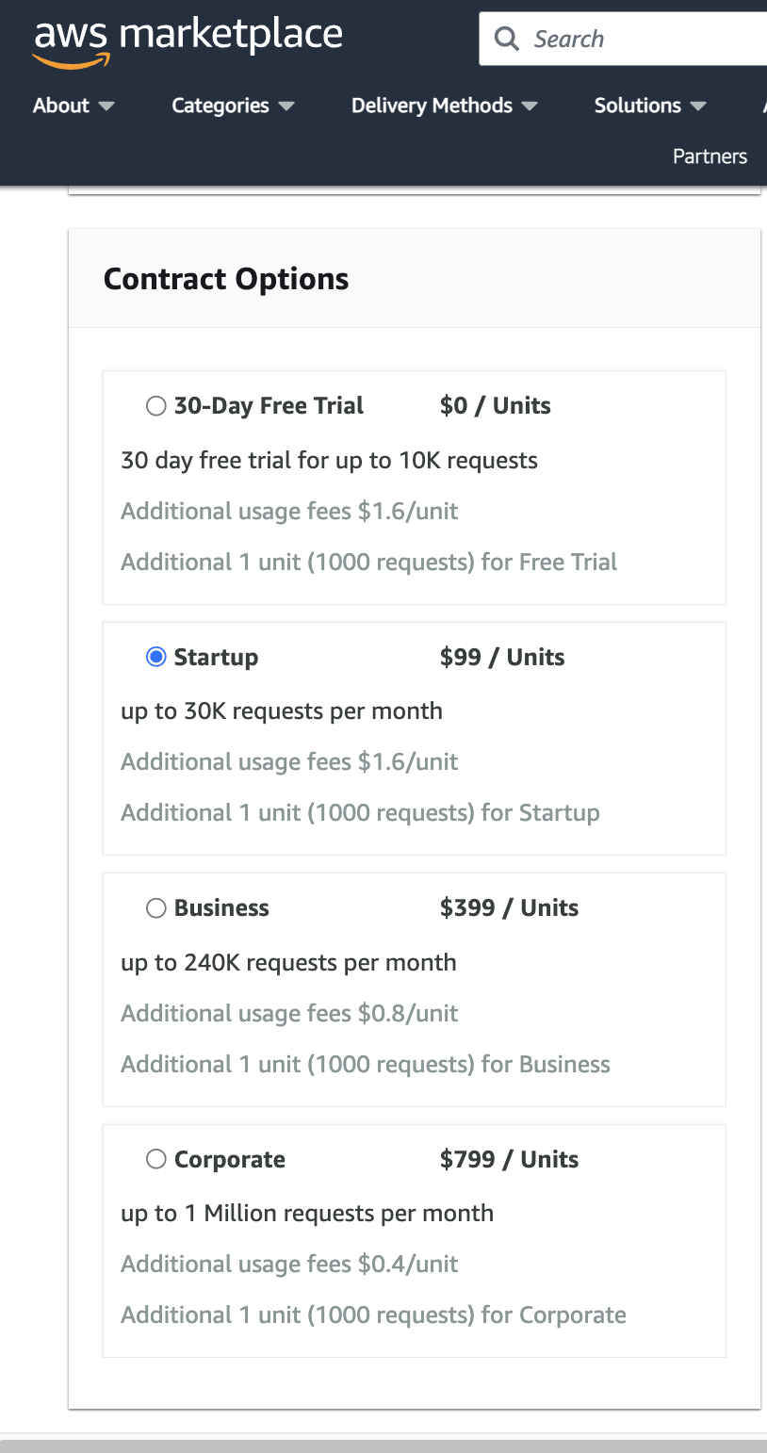
Task: Select the 30-Day Free Trial radio button
Action: click(156, 406)
